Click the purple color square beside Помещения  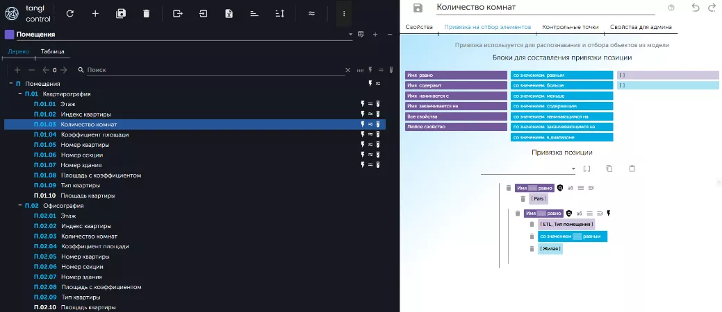(x=9, y=34)
